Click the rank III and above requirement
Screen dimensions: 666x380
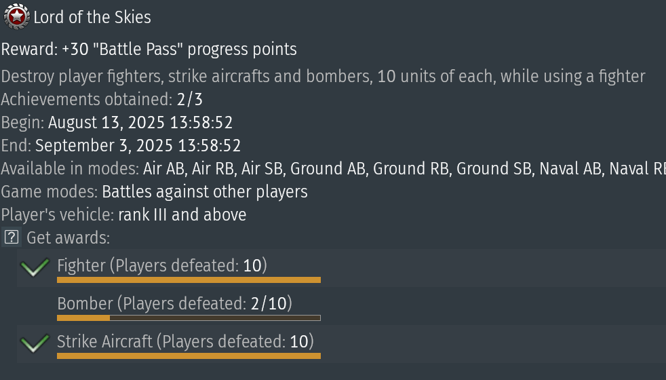point(182,214)
